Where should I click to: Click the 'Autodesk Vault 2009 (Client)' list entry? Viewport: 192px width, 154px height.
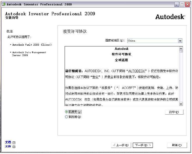coord(32,45)
